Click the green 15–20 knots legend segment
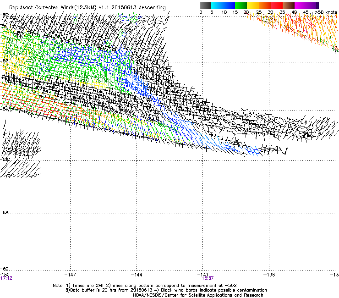Image resolution: width=339 pixels, height=298 pixels. [x=241, y=6]
